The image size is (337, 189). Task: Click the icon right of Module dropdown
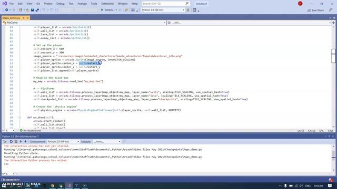124,141
